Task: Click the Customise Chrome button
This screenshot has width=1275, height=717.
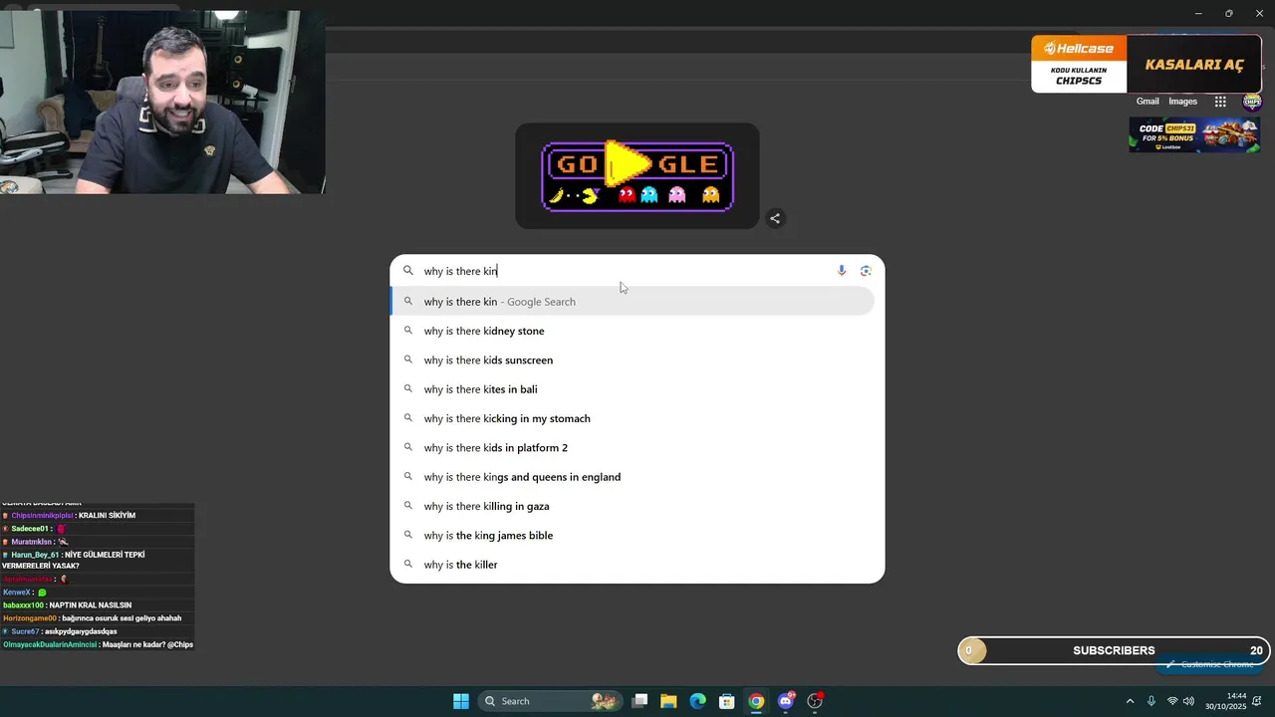Action: pyautogui.click(x=1209, y=664)
